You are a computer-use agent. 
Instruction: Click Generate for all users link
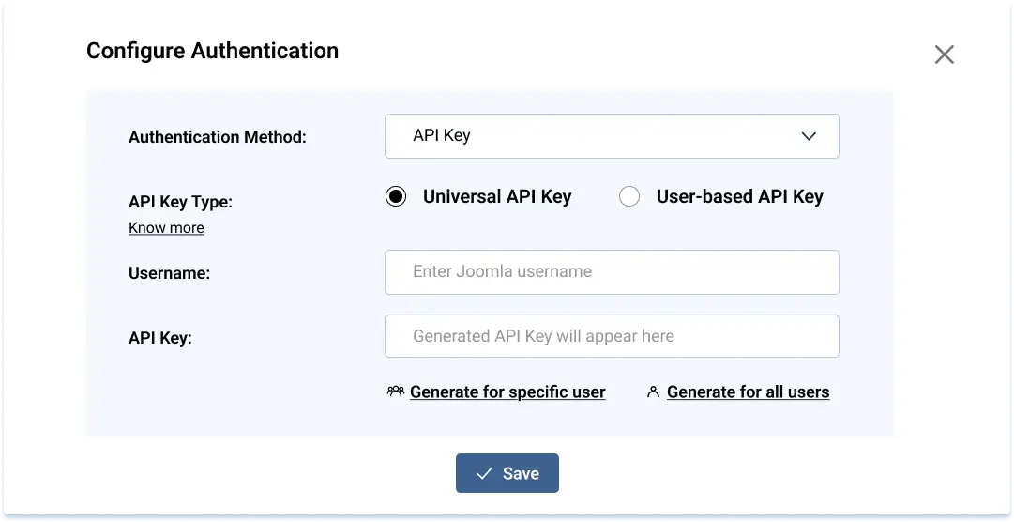coord(748,391)
